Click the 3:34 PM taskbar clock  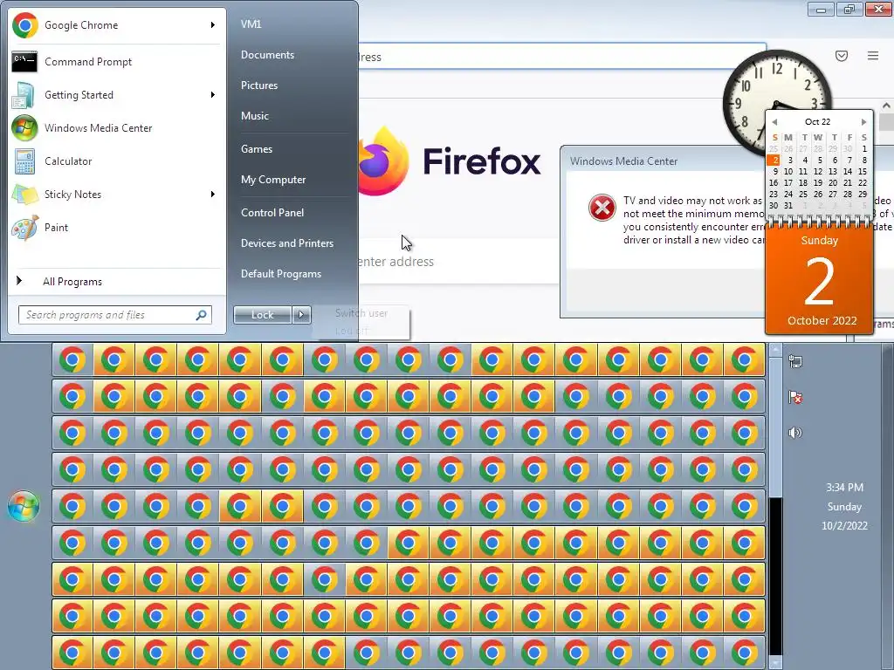click(844, 488)
